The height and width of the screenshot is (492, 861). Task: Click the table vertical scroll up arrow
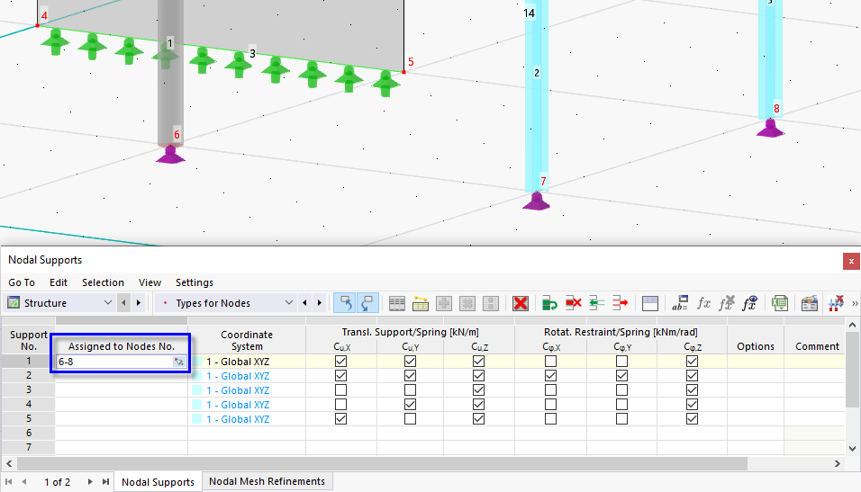click(852, 325)
